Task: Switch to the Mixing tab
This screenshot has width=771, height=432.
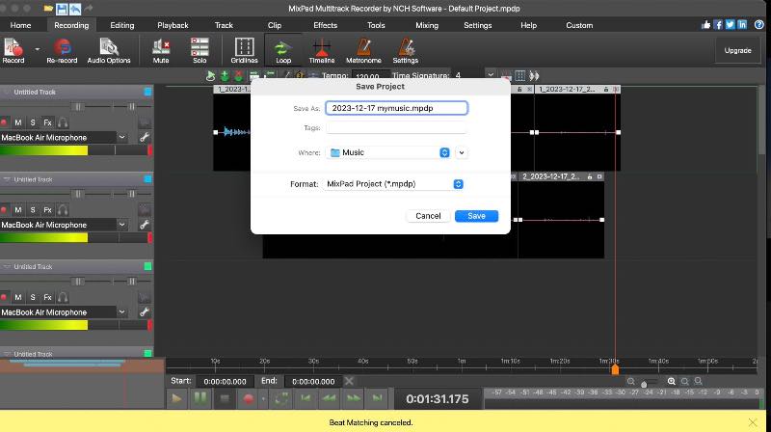Action: click(x=426, y=25)
